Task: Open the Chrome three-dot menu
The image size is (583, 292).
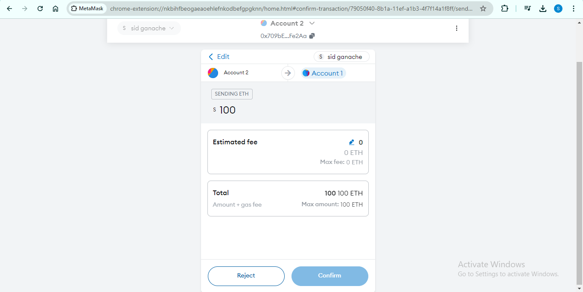Action: [574, 9]
